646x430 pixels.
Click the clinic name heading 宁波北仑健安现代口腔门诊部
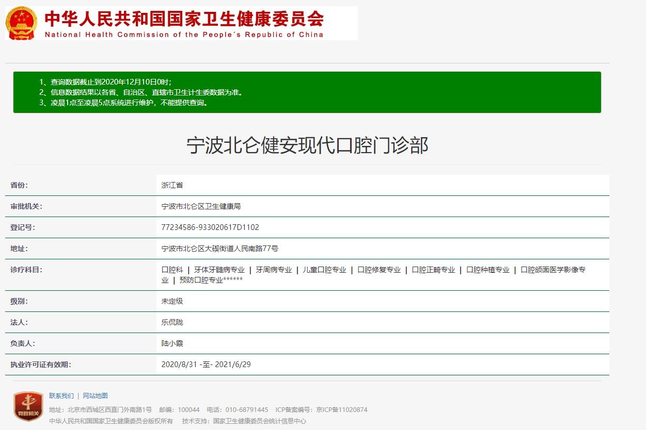point(307,146)
